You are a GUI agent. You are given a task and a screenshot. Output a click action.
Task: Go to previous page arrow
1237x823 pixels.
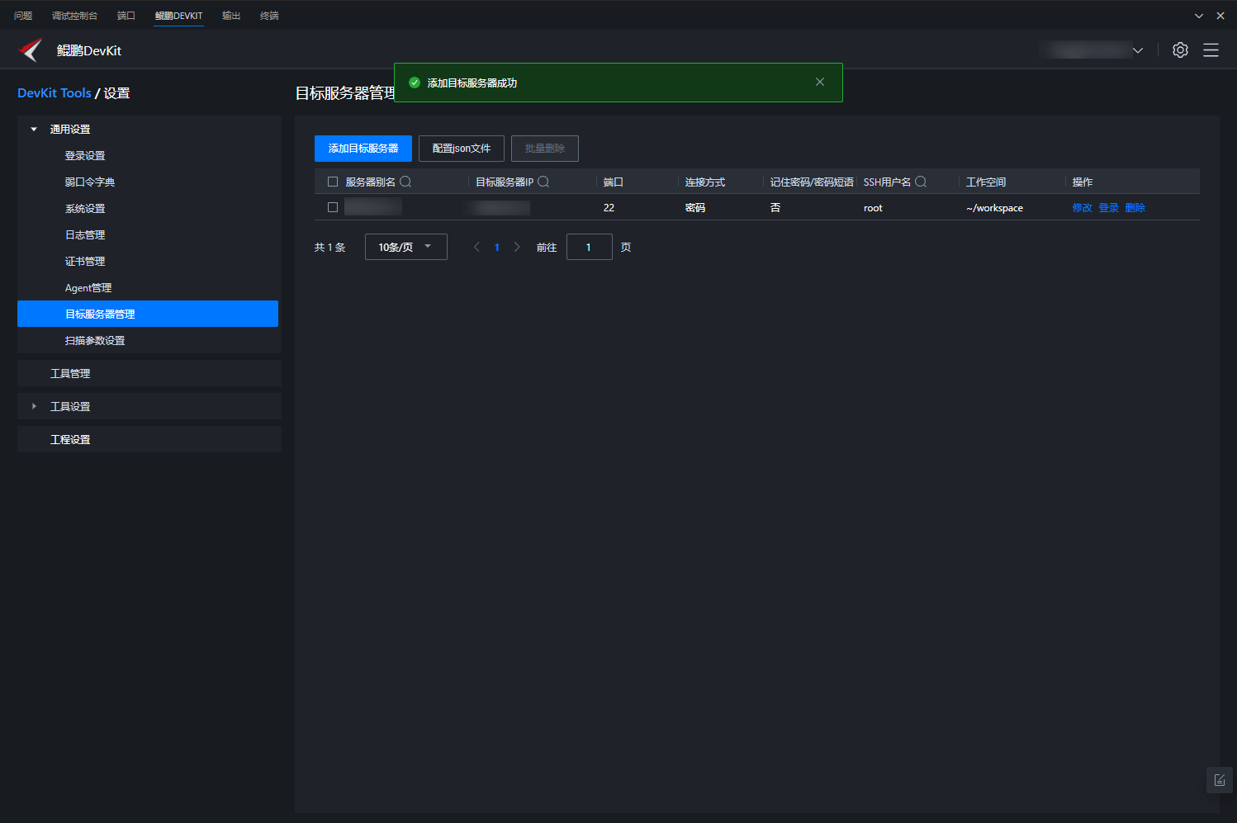tap(476, 247)
